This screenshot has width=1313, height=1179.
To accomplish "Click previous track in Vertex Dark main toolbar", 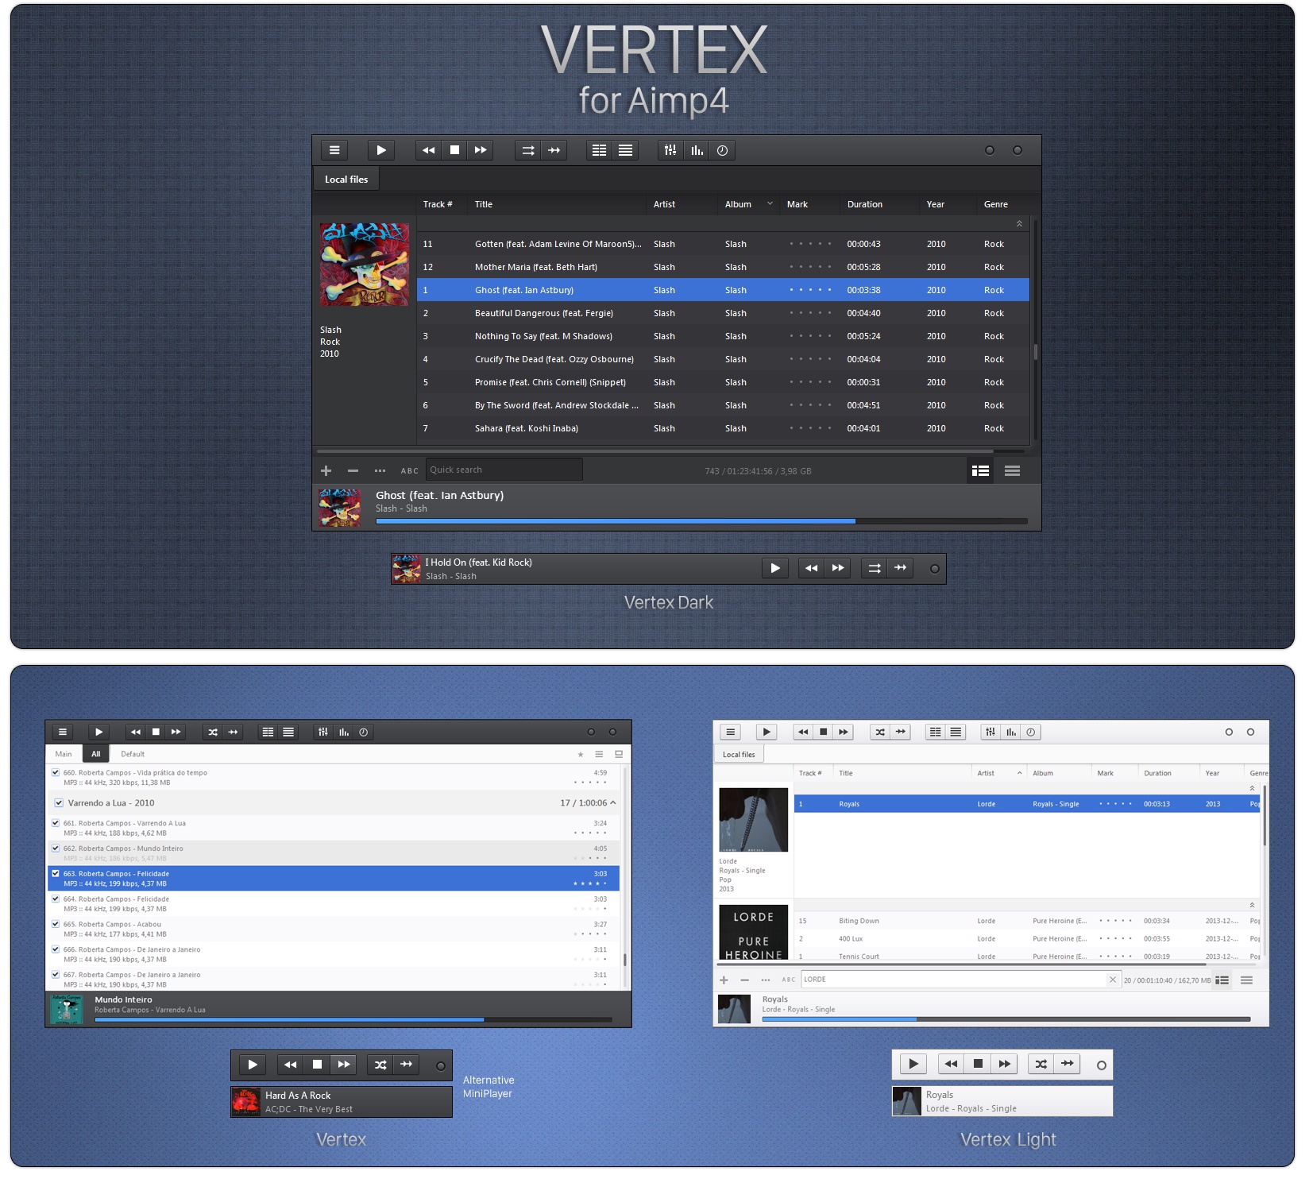I will 429,150.
